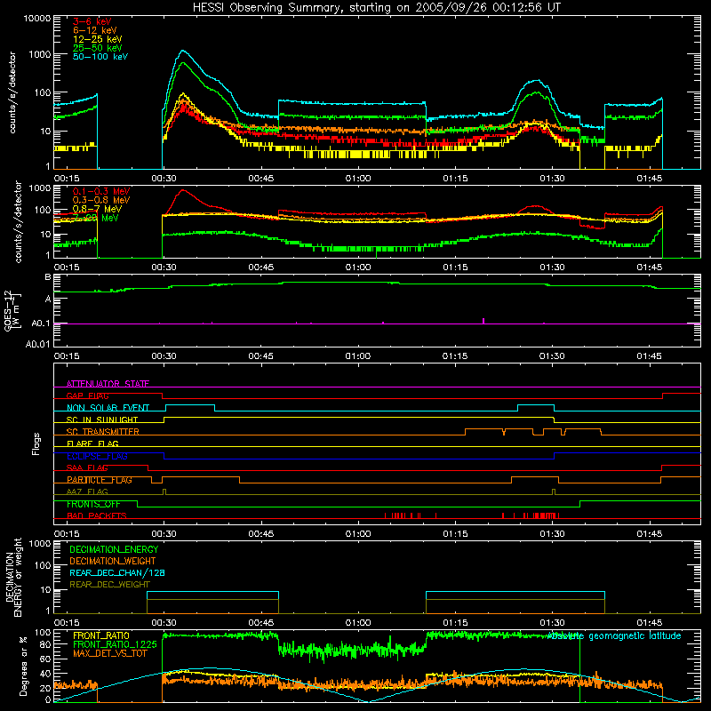Click the 10000 y-axis value in top panel
711x711 pixels.
point(37,19)
